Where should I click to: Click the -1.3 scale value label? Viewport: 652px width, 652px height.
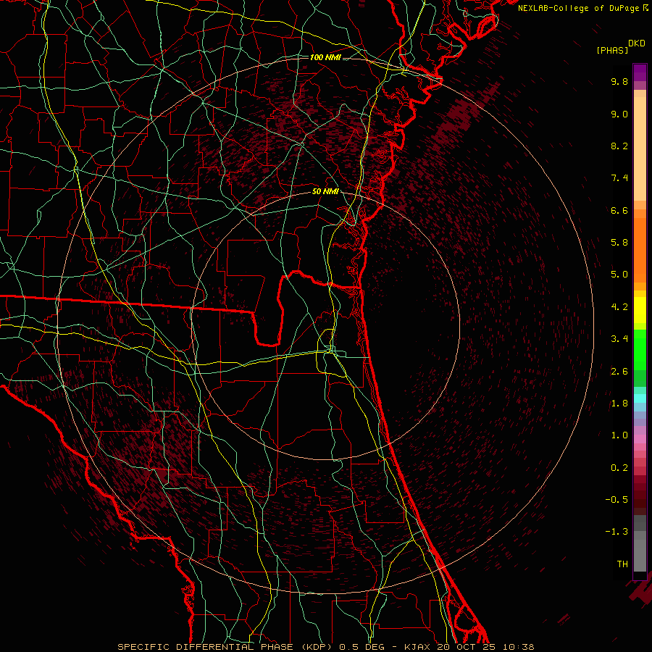(617, 531)
